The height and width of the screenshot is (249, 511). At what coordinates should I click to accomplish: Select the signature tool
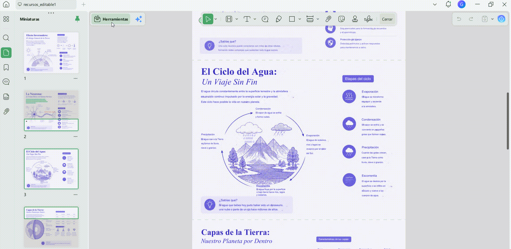[368, 19]
